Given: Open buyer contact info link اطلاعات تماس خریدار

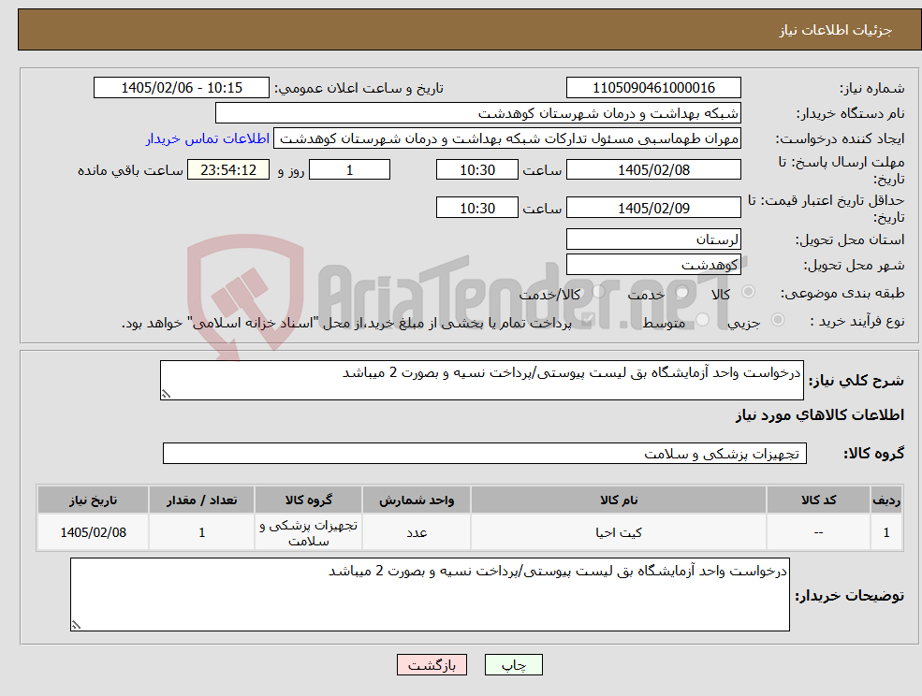Looking at the screenshot, I should pyautogui.click(x=208, y=138).
